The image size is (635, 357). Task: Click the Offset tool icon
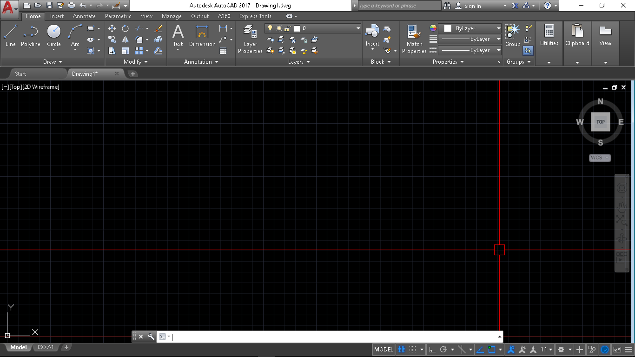click(x=158, y=51)
